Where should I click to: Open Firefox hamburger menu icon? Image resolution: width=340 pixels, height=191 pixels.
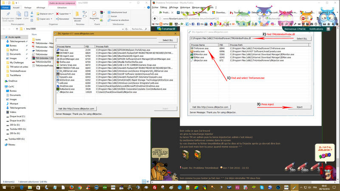point(336,19)
